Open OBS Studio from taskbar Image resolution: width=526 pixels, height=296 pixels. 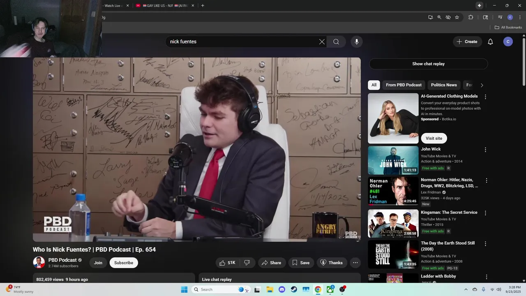pos(342,289)
